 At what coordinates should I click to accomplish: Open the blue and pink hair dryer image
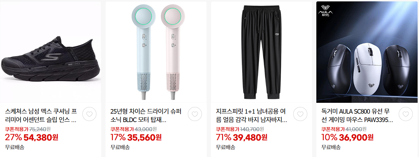[x=156, y=52]
